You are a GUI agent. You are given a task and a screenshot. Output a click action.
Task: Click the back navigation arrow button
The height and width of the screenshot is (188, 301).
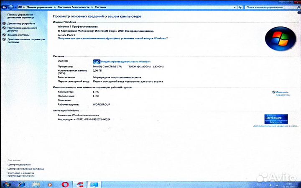4,7
